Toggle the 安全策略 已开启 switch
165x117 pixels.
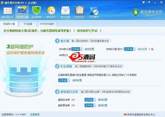[x=64, y=80]
